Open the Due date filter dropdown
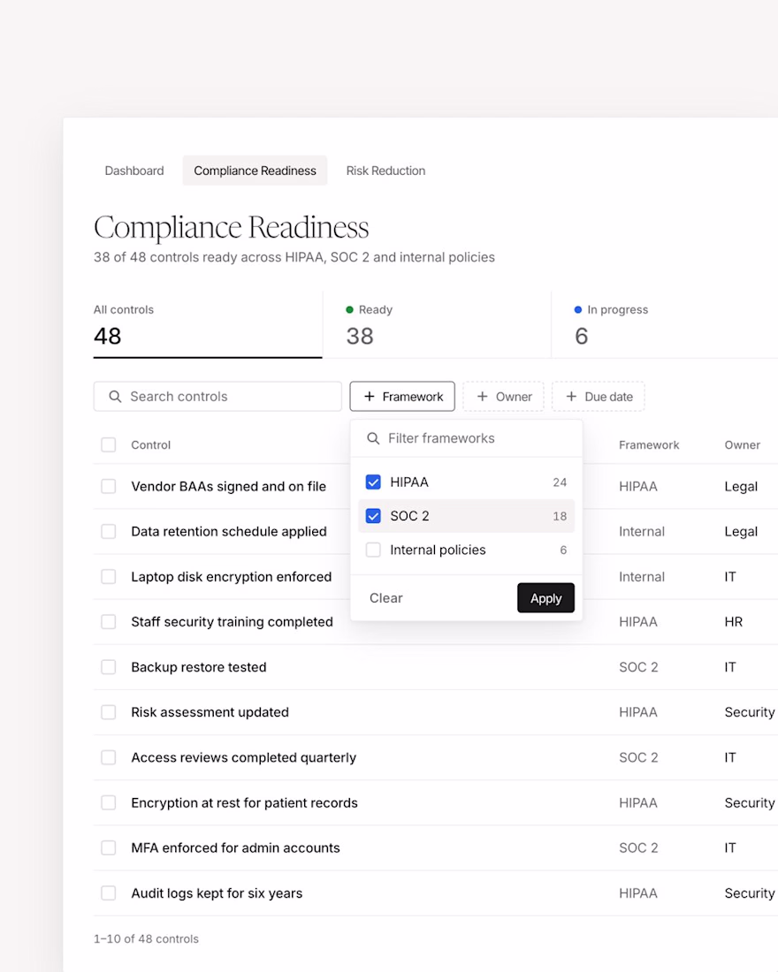 (x=598, y=396)
